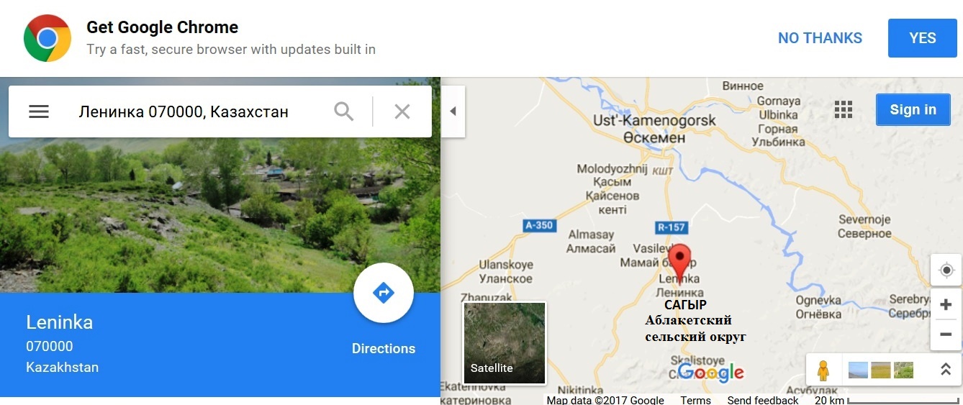Zoom in with the plus button

[946, 305]
